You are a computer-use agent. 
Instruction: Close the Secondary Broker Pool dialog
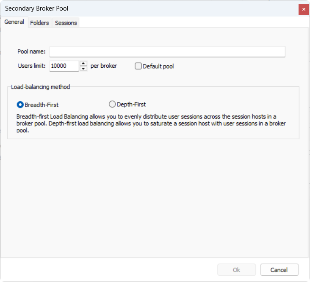(304, 9)
